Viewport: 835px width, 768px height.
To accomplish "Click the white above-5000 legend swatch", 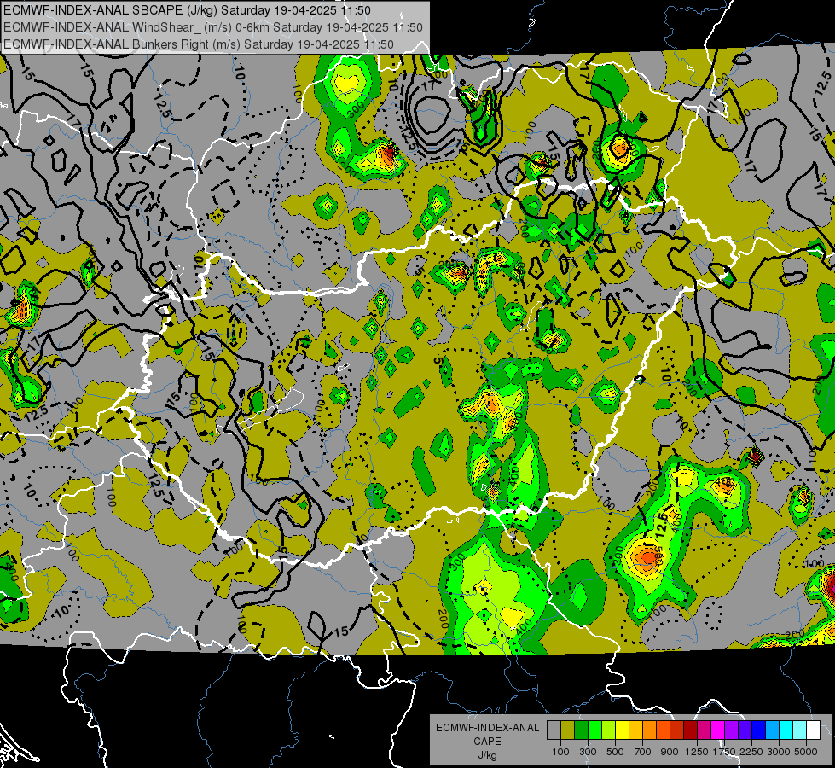I will (814, 730).
